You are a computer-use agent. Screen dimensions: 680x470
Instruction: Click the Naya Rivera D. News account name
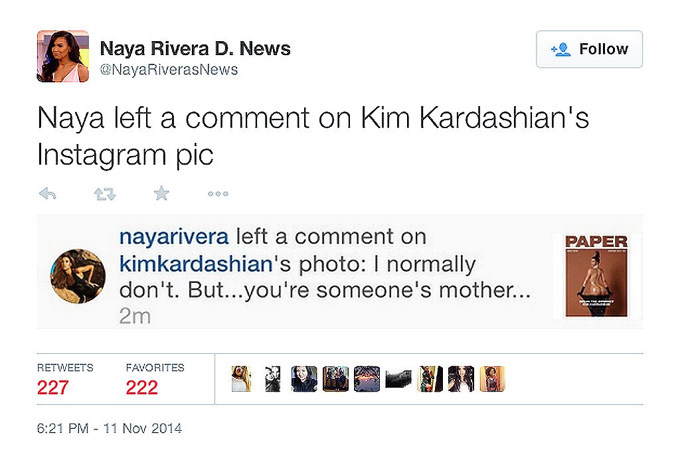[195, 48]
